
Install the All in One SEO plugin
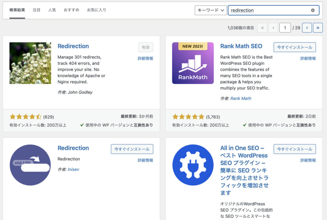(x=294, y=149)
